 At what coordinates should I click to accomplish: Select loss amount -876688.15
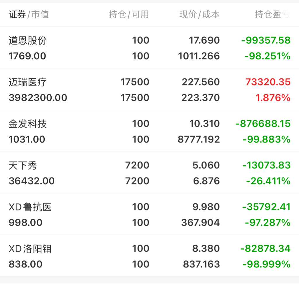[x=263, y=124]
